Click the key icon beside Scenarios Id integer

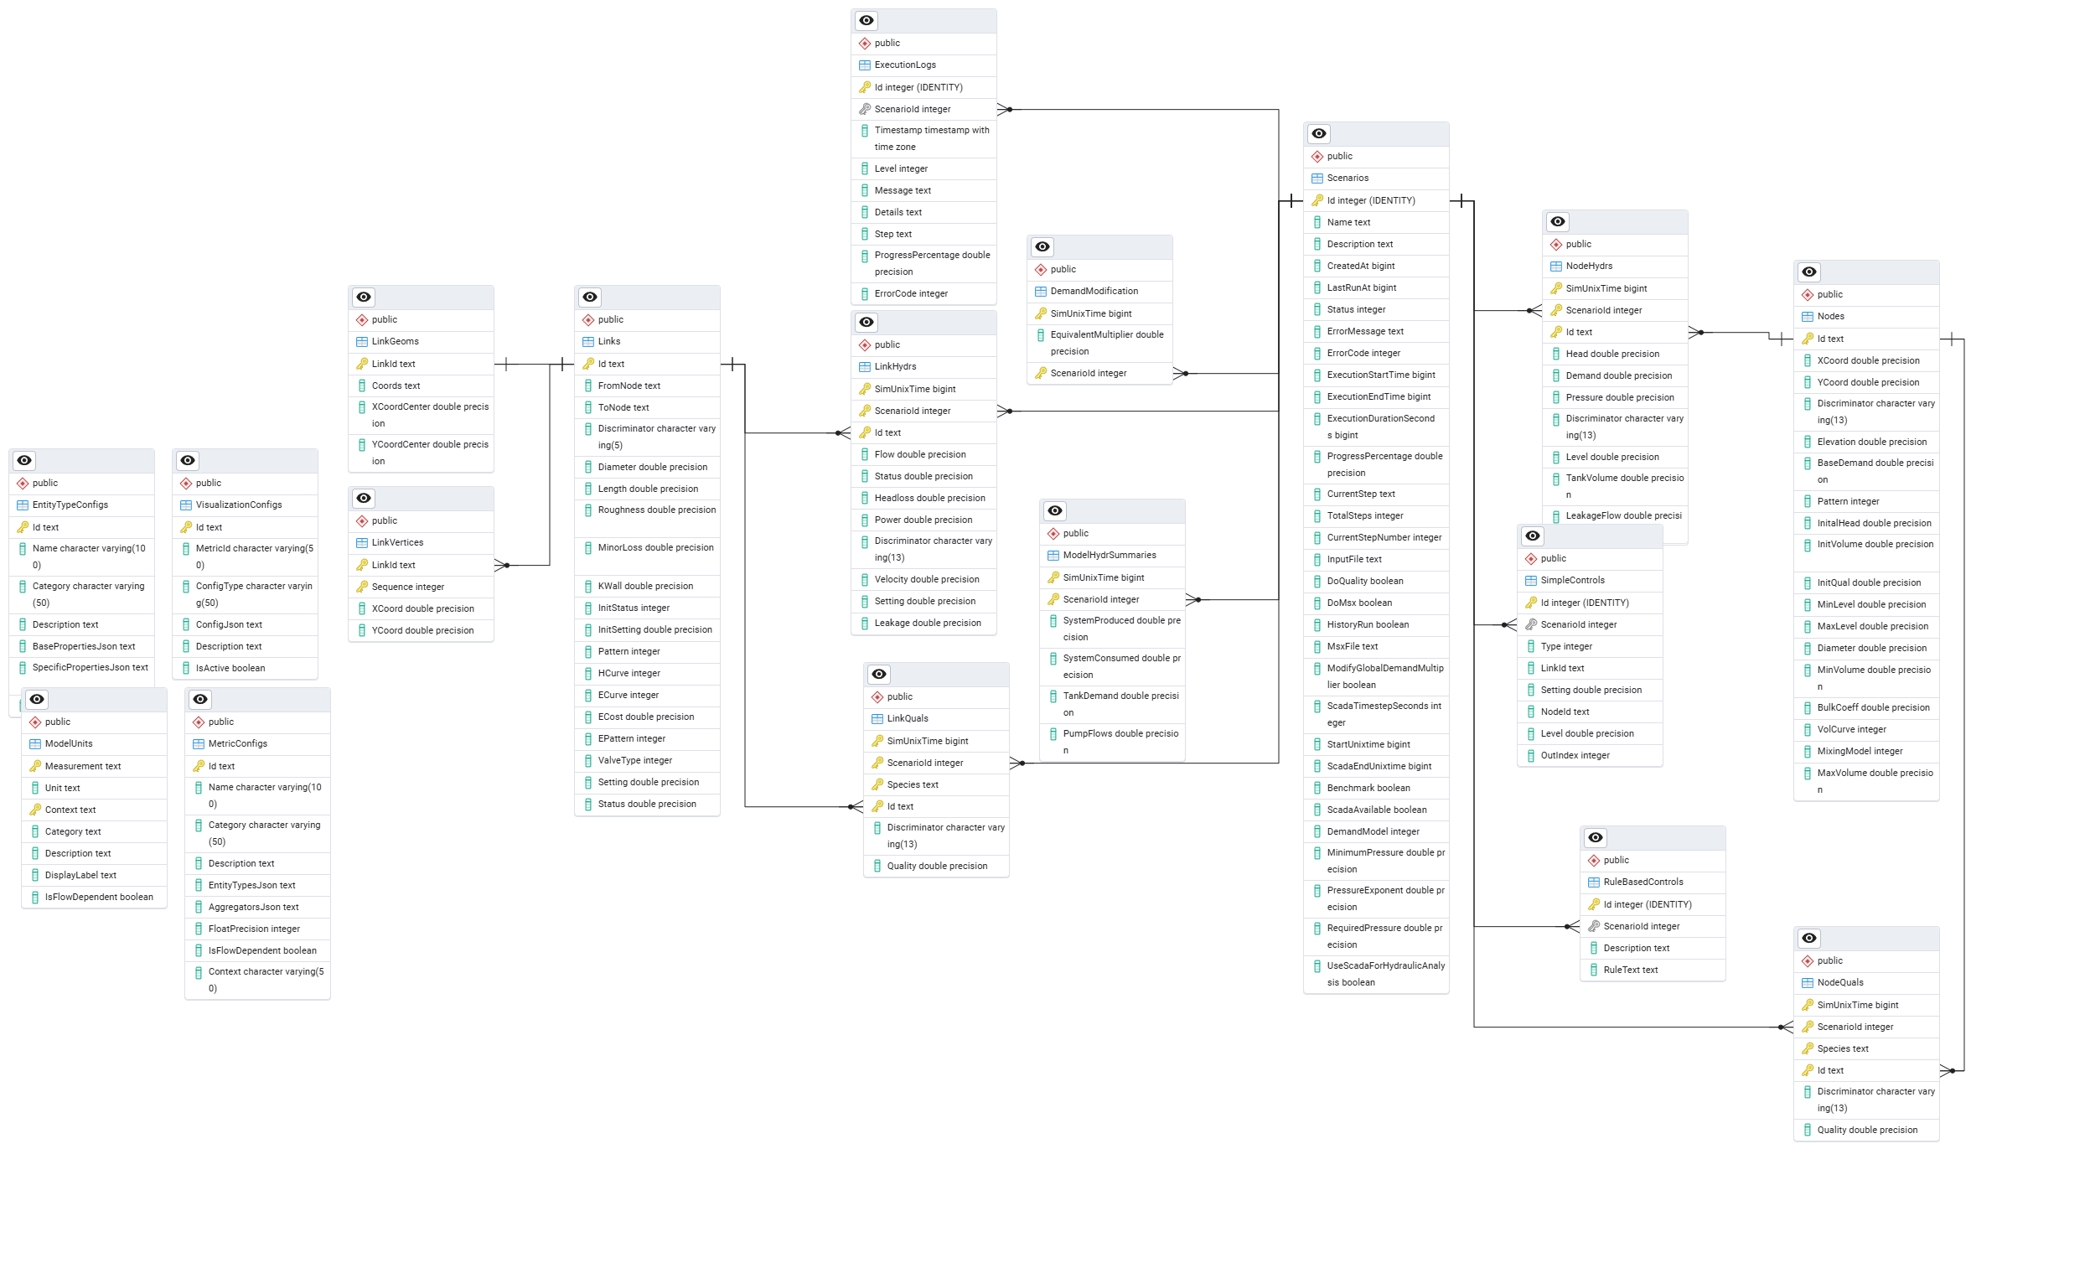pos(1317,201)
